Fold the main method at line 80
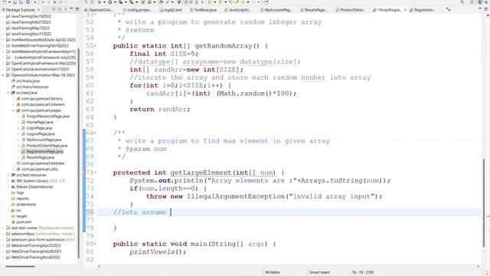Viewport: 490px width, 276px height. click(x=95, y=244)
